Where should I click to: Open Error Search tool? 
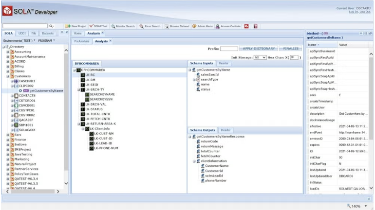tap(150, 26)
